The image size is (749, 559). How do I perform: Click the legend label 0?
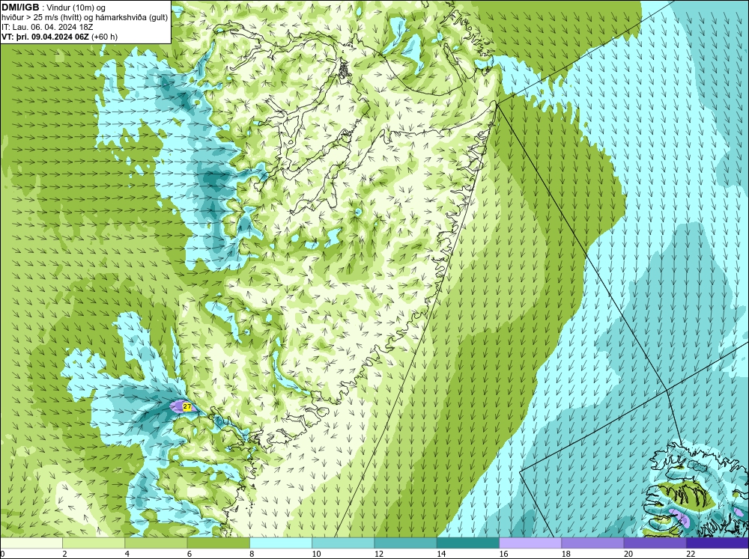coord(2,554)
